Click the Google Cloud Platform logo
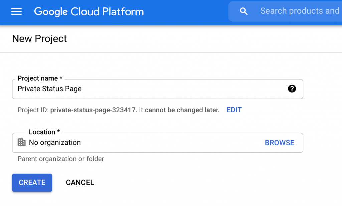 coord(89,12)
